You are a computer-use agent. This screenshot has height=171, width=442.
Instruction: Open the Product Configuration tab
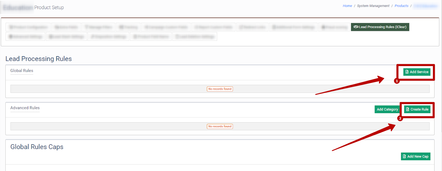click(x=28, y=27)
